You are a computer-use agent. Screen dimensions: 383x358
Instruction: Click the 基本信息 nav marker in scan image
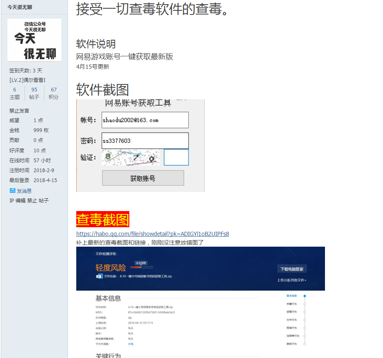tap(305, 296)
